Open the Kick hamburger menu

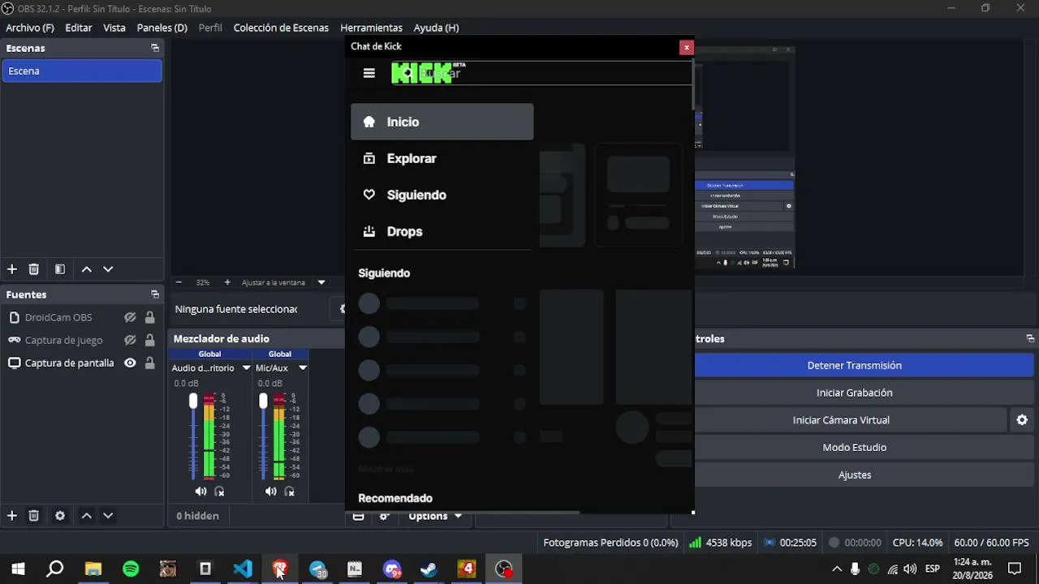click(369, 73)
